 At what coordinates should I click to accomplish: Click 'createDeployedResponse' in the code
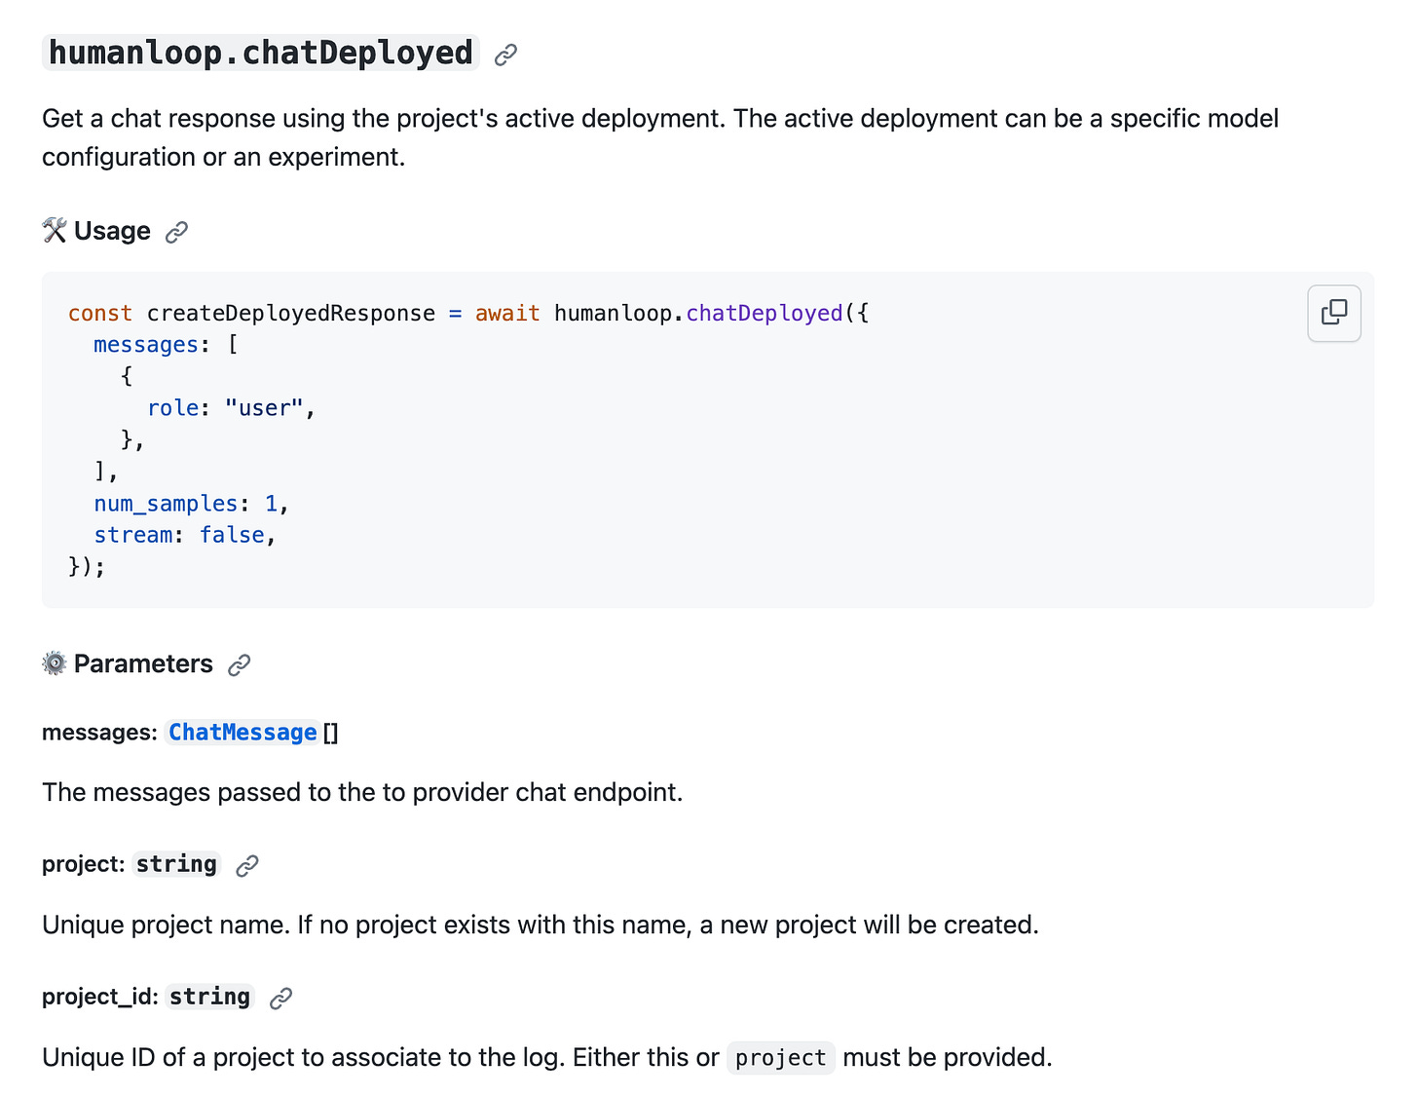click(x=291, y=313)
